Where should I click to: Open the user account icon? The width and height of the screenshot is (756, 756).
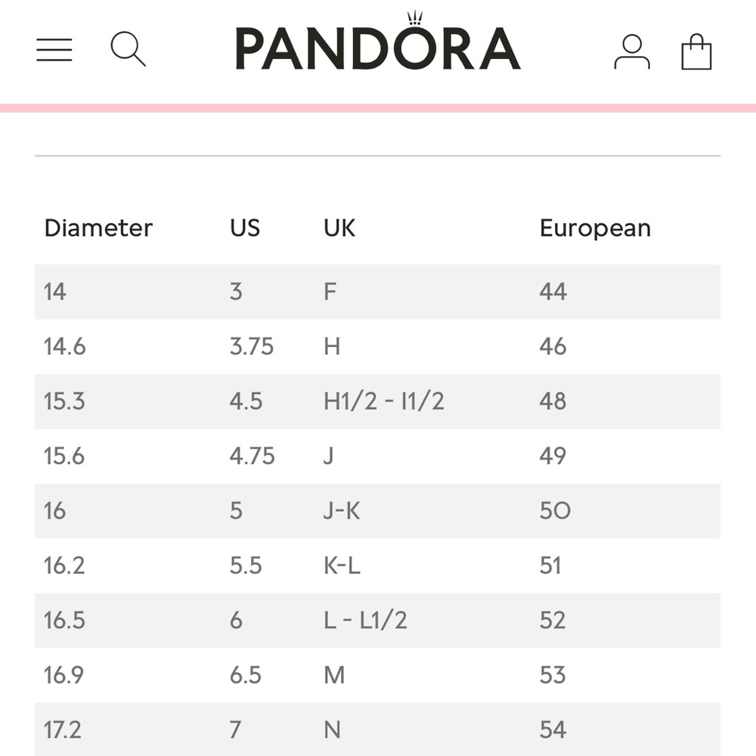pos(631,51)
